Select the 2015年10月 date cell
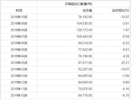The width and height of the screenshot is (131, 100). click(x=19, y=95)
